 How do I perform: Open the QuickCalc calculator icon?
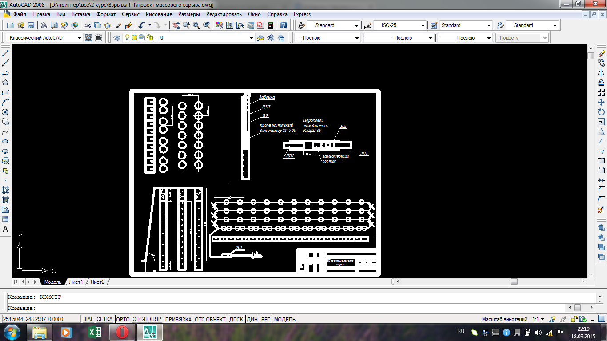[x=270, y=25]
